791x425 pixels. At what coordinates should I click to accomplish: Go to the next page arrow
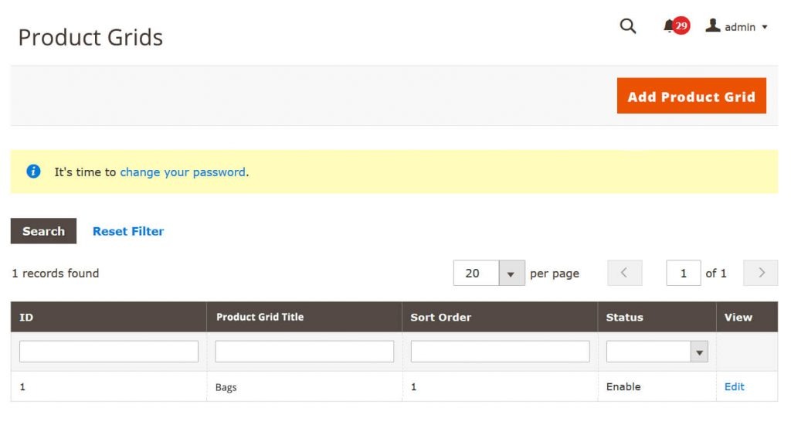coord(761,273)
